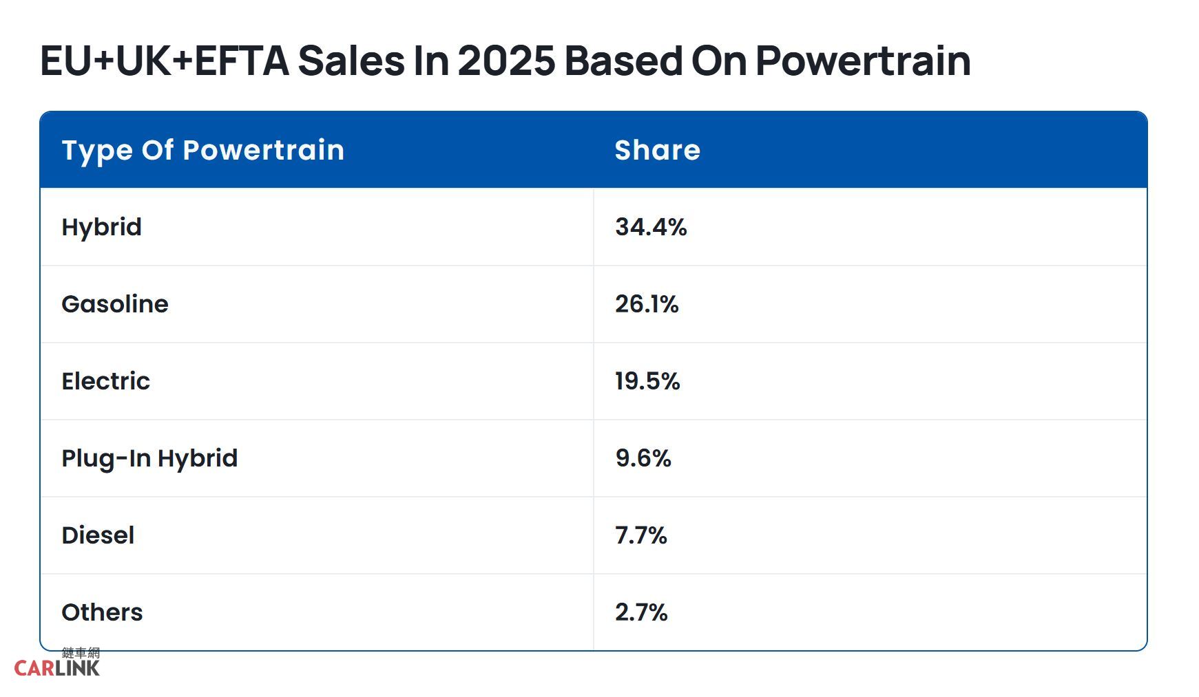Click "2025" in the page title
The image size is (1199, 697).
point(506,61)
